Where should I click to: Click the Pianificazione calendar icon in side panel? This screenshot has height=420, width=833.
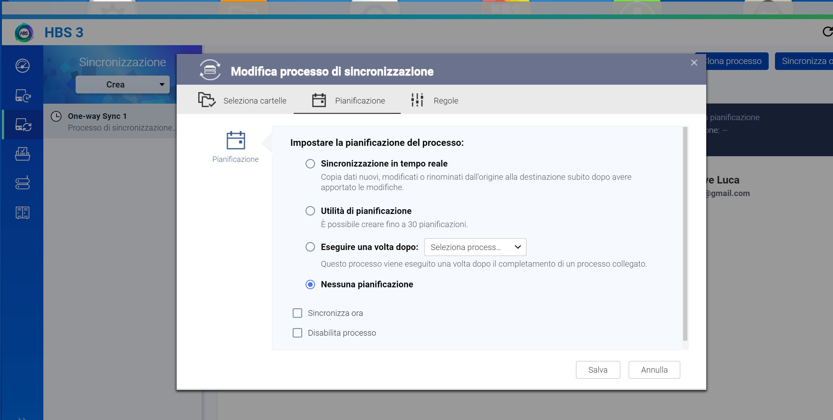235,140
